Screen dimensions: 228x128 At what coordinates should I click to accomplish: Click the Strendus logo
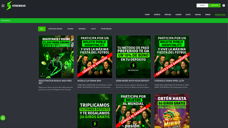[16, 6]
